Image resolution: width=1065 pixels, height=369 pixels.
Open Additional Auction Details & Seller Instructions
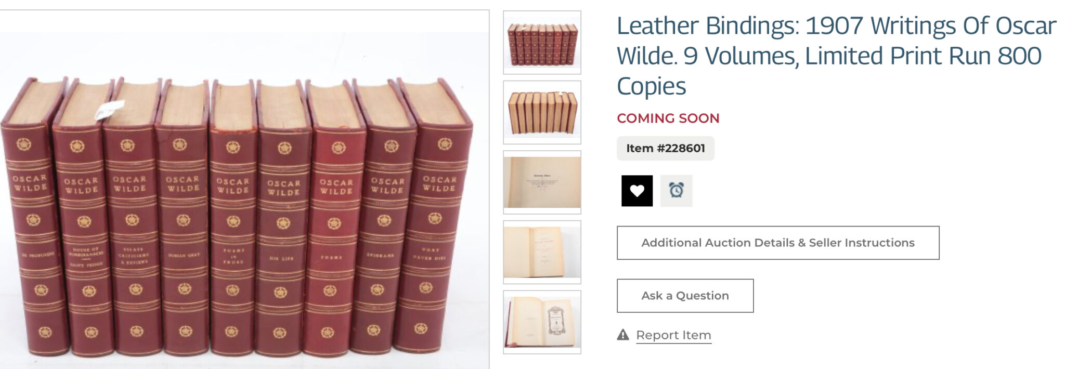[778, 243]
